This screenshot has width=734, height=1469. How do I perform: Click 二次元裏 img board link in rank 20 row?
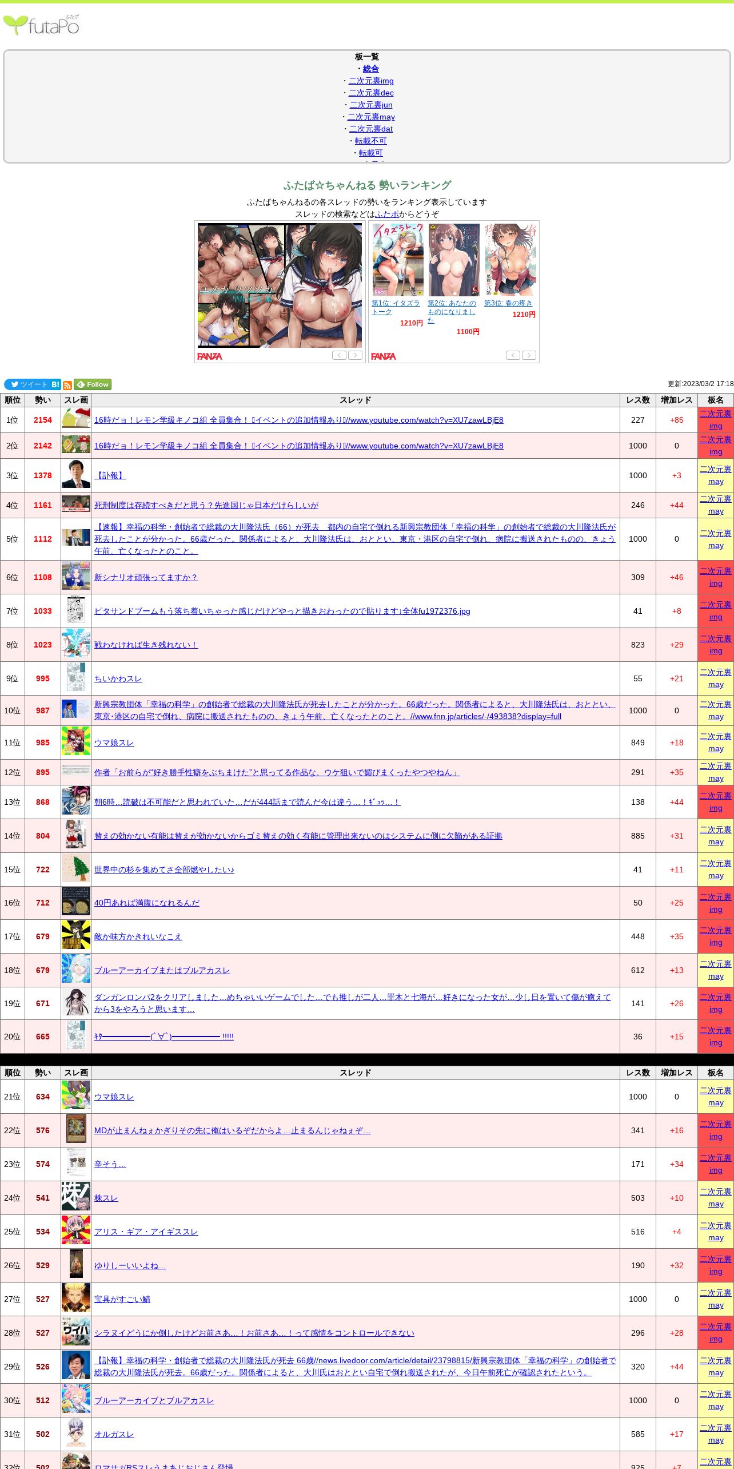[x=716, y=1037]
